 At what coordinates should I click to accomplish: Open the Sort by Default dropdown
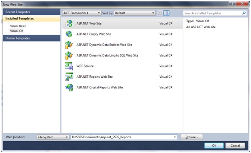pyautogui.click(x=134, y=13)
